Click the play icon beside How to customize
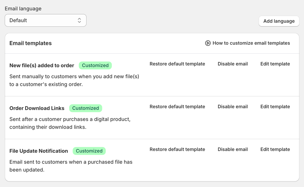304x187 pixels. tap(208, 43)
